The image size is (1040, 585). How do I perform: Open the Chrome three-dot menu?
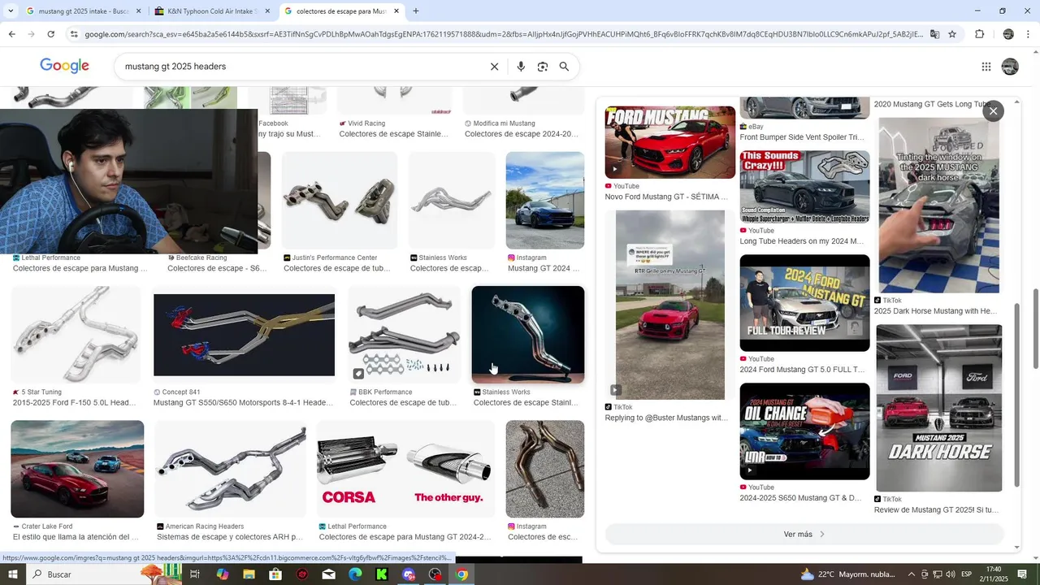[1029, 34]
